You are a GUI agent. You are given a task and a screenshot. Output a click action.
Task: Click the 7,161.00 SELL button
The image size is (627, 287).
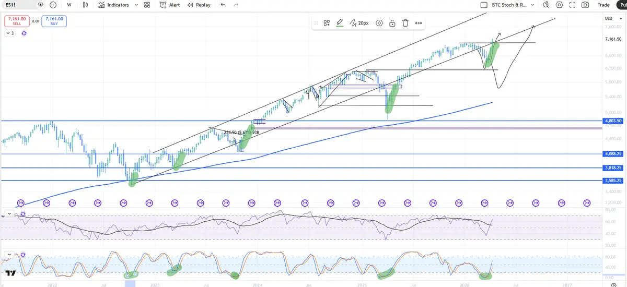(x=16, y=21)
